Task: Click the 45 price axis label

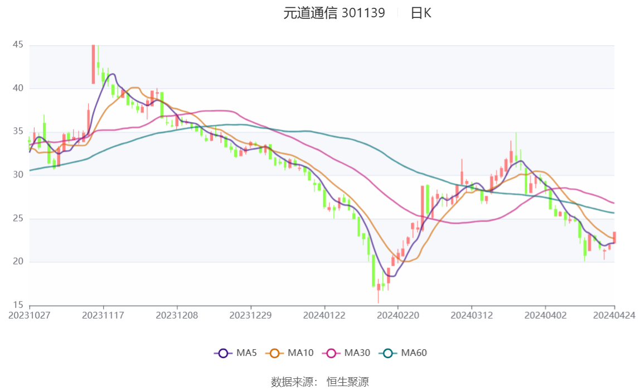Action: coord(18,45)
